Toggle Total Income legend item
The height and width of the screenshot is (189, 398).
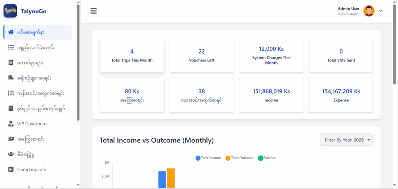click(x=208, y=158)
